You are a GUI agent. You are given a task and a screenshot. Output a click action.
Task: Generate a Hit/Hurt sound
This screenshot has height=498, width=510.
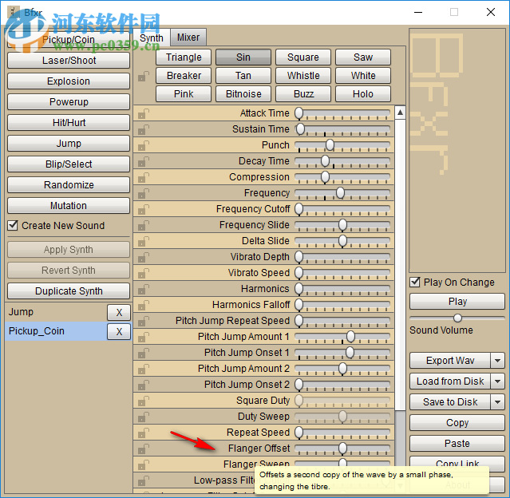click(69, 123)
